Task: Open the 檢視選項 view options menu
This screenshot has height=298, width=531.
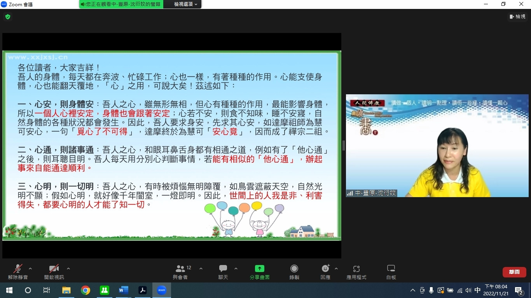Action: [x=185, y=4]
